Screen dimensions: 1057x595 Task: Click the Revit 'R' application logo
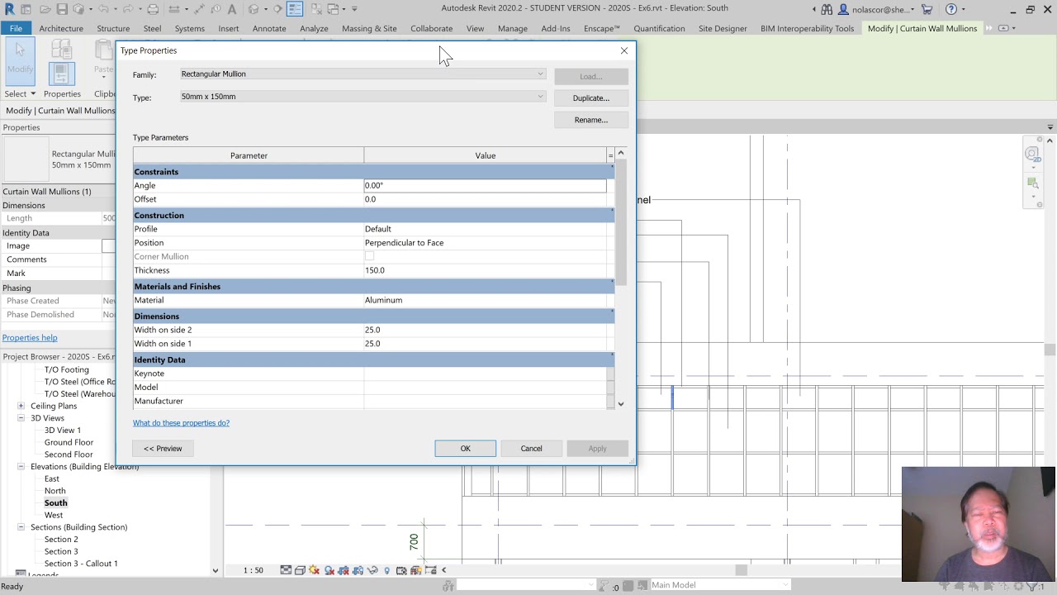pos(10,9)
